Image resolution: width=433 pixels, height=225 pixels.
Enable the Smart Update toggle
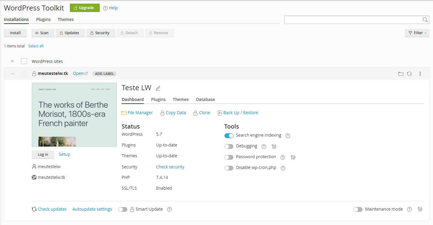tap(123, 209)
